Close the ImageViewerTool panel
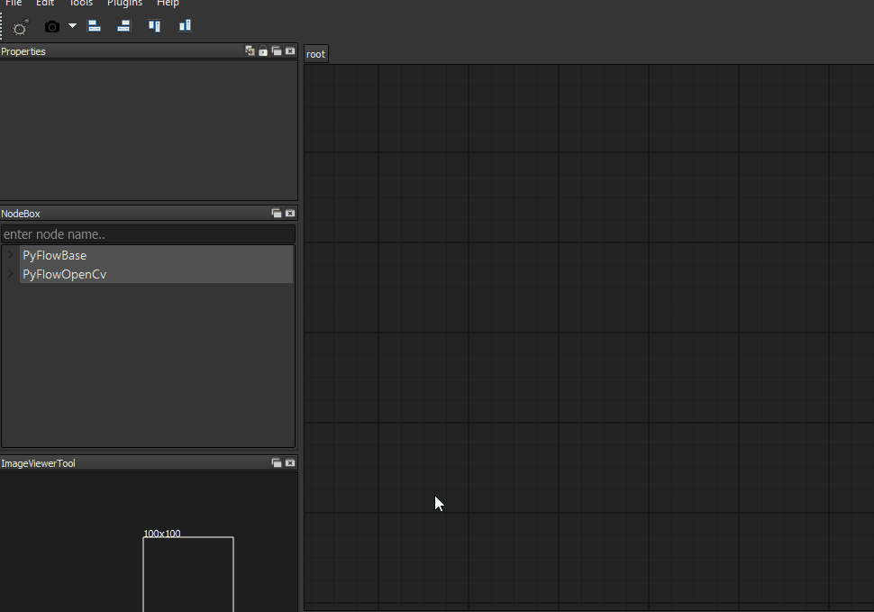This screenshot has height=612, width=874. tap(289, 462)
